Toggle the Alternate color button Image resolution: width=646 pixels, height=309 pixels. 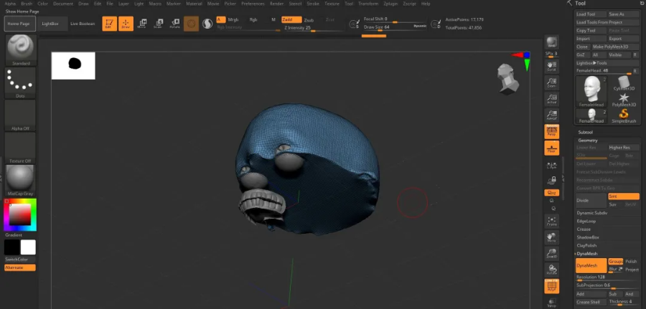[20, 267]
